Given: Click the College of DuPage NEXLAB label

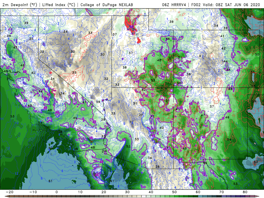Looking at the screenshot, I should pyautogui.click(x=107, y=5).
